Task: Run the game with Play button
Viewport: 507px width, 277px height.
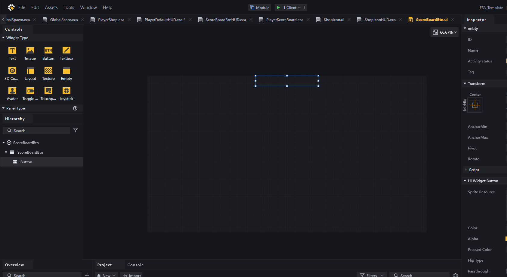Action: tap(278, 8)
